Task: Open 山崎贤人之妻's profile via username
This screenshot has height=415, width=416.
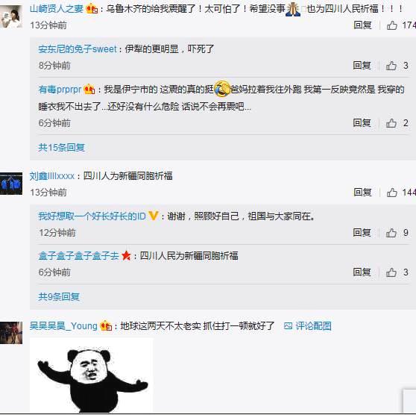Action: (x=57, y=9)
